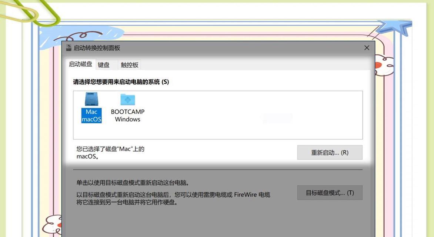Screen dimensions: 434x237
Task: Close the 启动转换控制面板 window
Action: 367,48
